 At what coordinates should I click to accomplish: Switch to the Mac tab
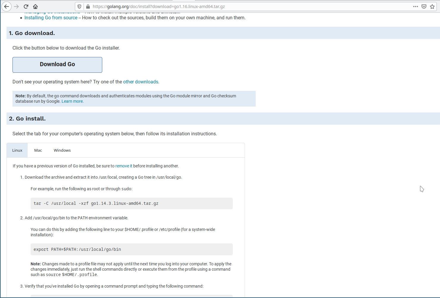click(38, 150)
